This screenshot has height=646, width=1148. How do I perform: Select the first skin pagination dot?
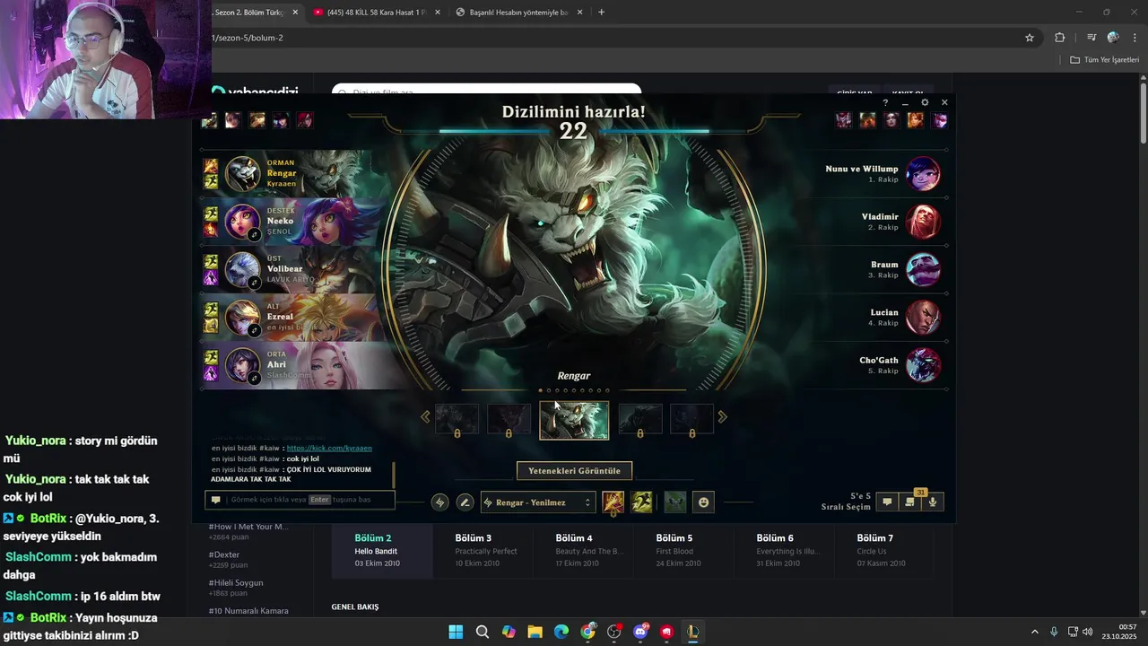pyautogui.click(x=541, y=390)
